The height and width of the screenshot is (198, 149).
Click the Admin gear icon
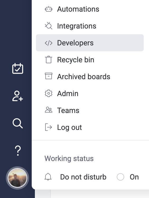[49, 93]
